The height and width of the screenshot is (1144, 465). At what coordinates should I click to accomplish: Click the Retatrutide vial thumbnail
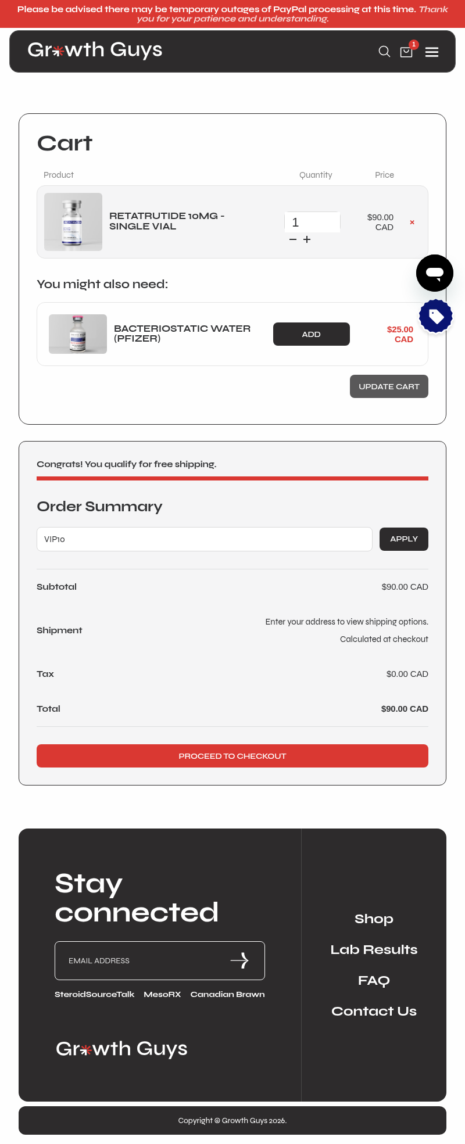73,222
